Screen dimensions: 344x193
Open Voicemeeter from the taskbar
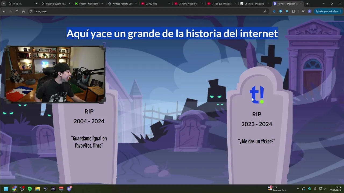(61, 189)
